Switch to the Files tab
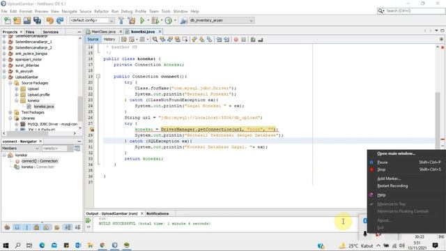The image size is (446, 251). coord(29,32)
